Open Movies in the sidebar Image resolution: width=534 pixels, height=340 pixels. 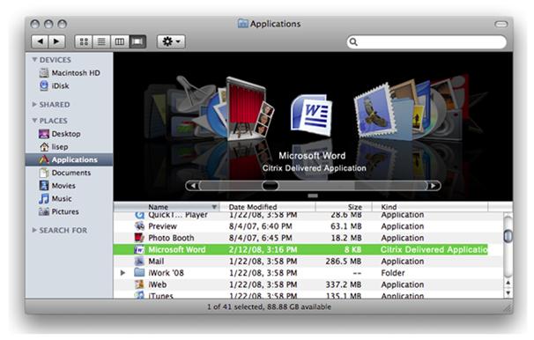pos(57,186)
